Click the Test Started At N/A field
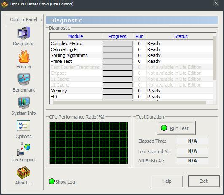This screenshot has width=224, height=195. tap(192, 151)
